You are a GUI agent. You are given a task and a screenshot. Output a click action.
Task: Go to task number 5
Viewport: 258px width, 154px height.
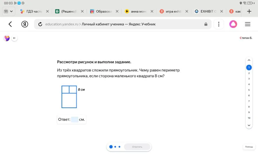point(249,90)
